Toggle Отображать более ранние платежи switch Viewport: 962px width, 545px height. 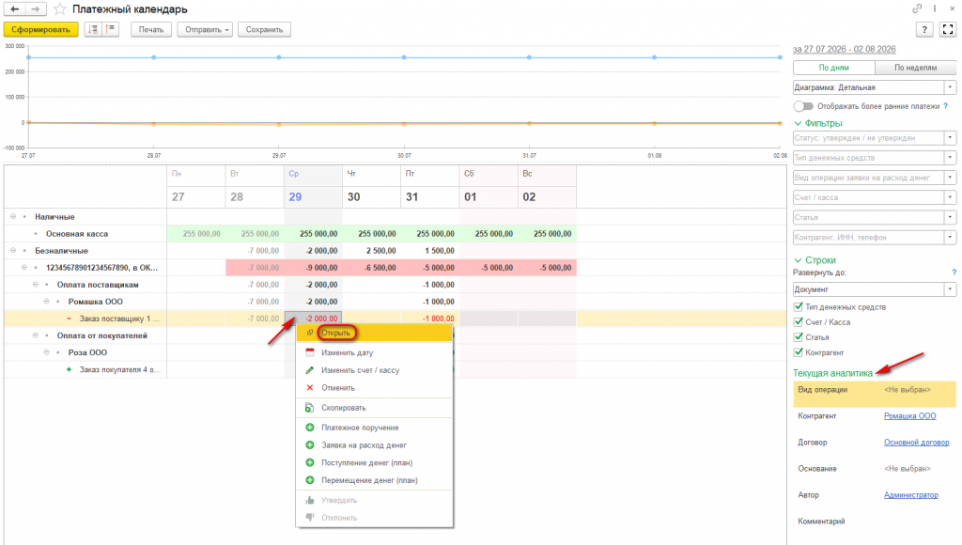[803, 106]
